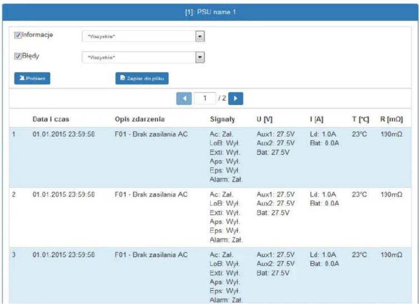Click Aux1: 27.5V in row 1
The image size is (419, 304).
(276, 134)
